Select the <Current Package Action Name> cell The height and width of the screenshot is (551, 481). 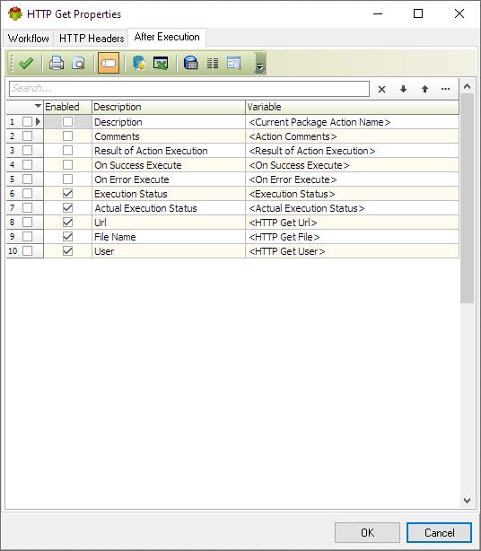[352, 122]
